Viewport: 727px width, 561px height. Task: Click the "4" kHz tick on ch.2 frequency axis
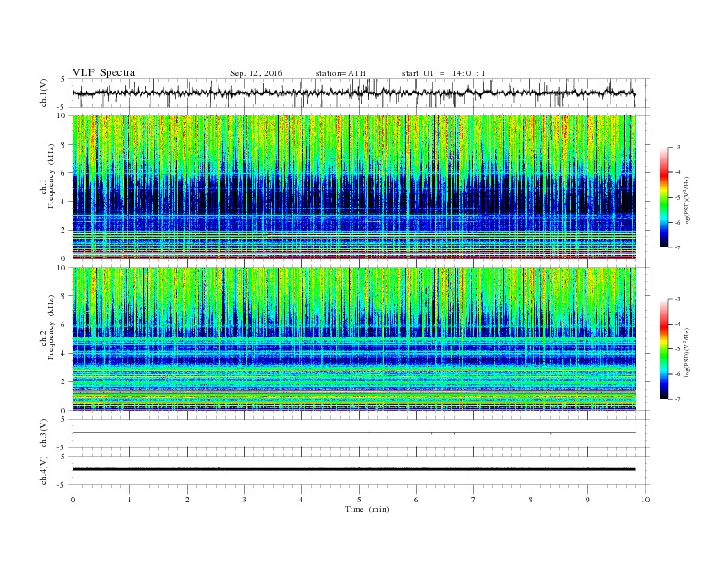[64, 353]
